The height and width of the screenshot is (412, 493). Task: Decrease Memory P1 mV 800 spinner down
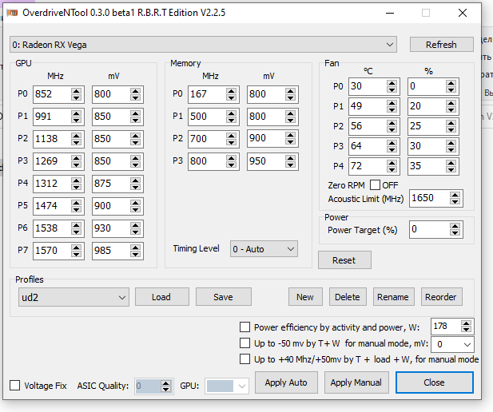point(290,120)
